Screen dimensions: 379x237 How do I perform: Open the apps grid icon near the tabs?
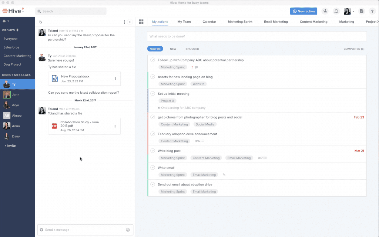141,21
